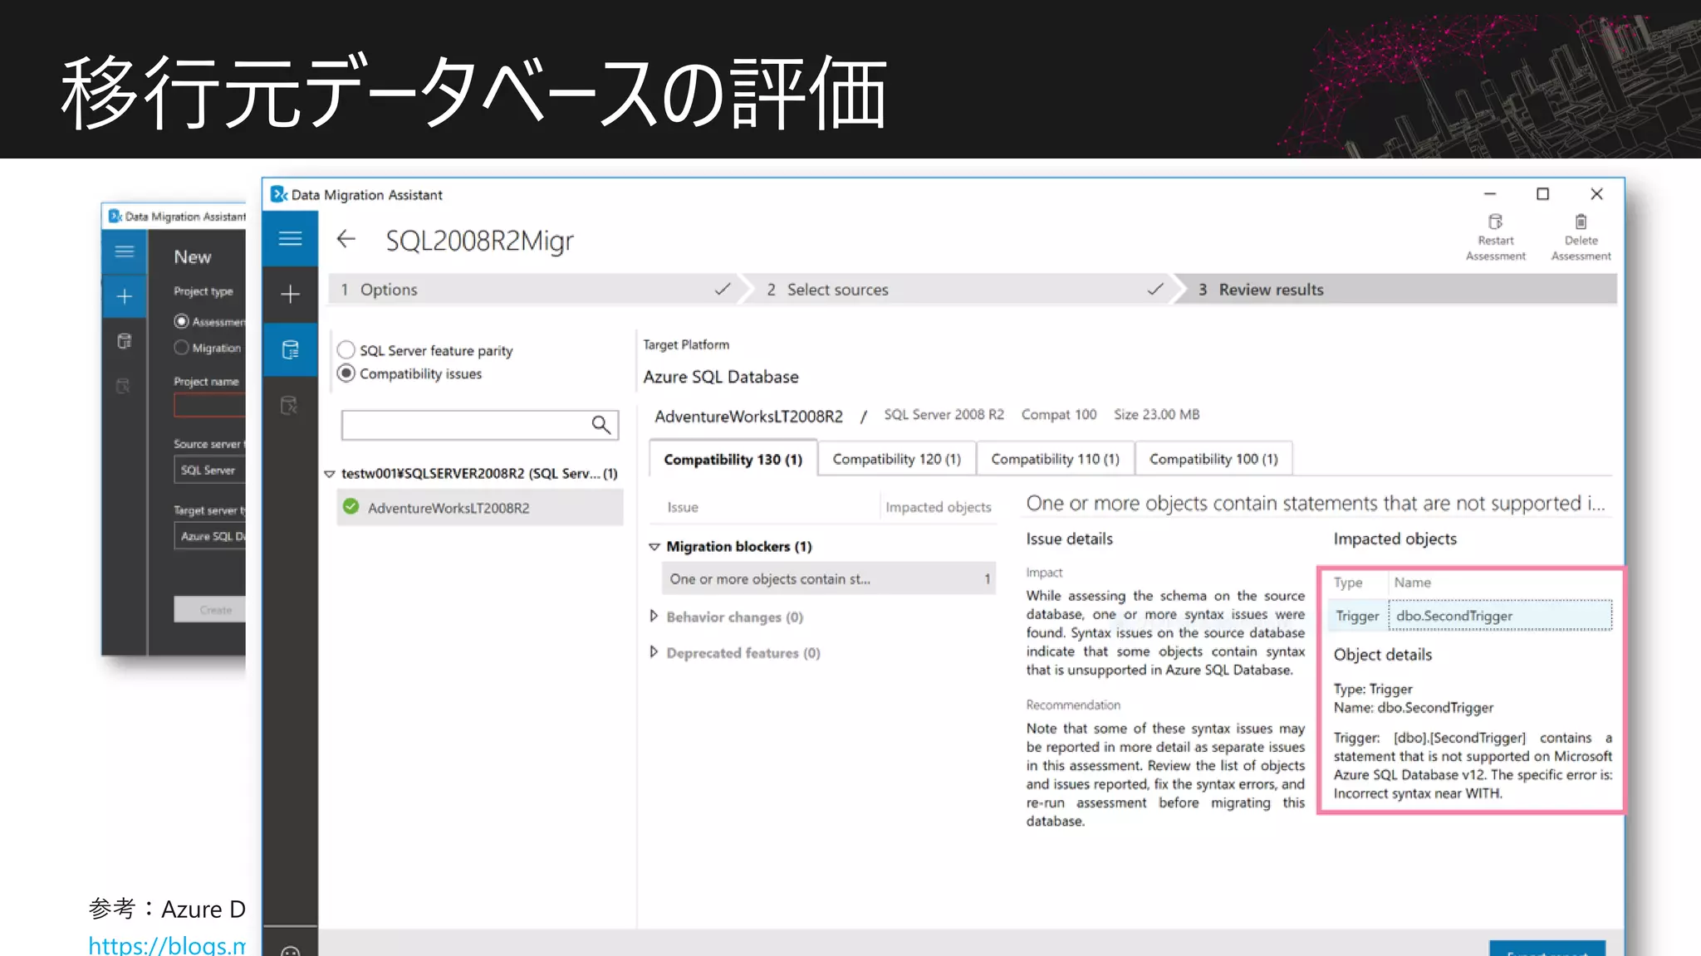1701x956 pixels.
Task: Click the feedback smiley icon at sidebar bottom
Action: [290, 950]
